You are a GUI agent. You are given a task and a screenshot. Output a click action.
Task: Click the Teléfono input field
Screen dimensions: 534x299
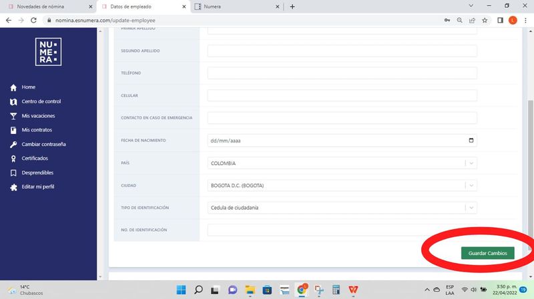342,73
